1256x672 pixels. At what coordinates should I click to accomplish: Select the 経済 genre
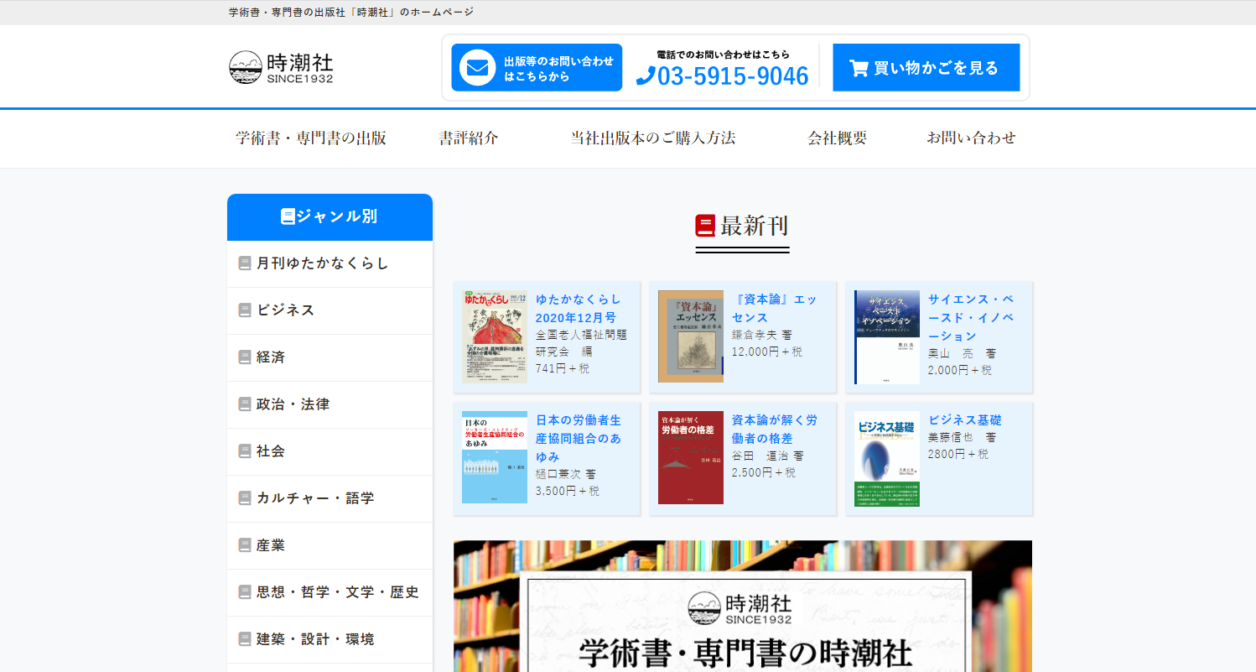(330, 357)
